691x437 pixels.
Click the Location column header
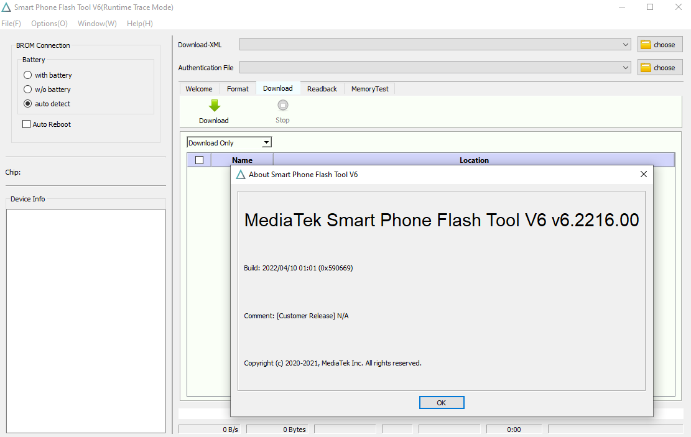(x=474, y=160)
